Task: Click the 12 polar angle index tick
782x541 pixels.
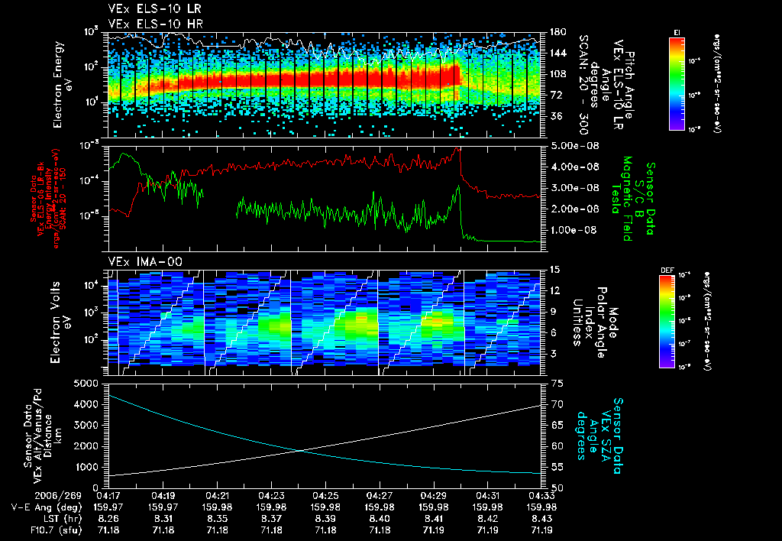Action: tap(554, 290)
